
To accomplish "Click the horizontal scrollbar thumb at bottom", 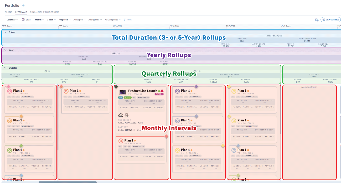I will pos(68,182).
